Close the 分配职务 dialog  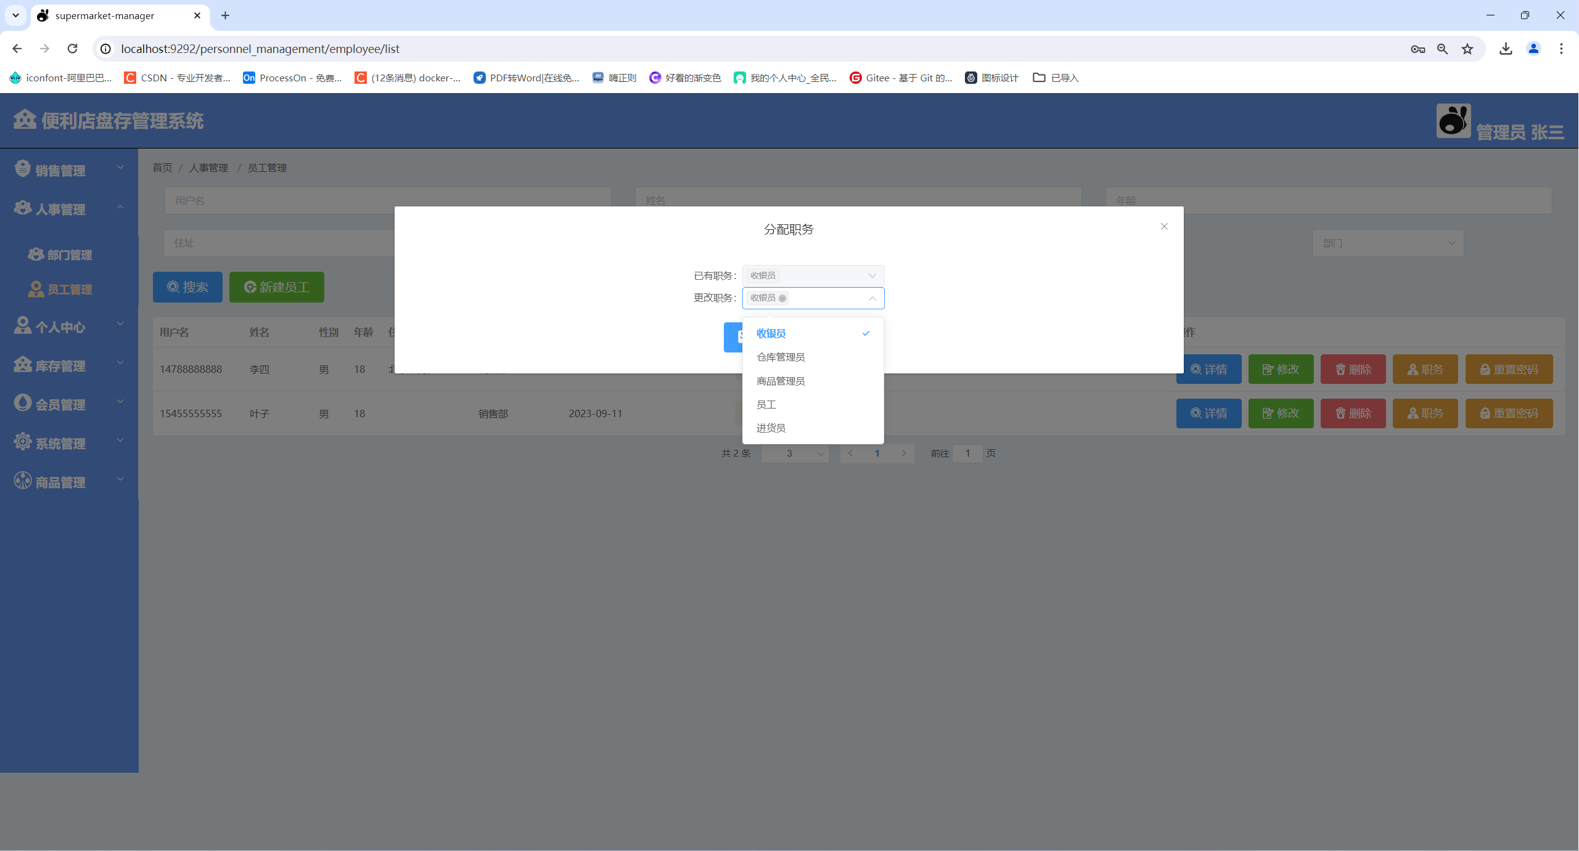point(1164,226)
